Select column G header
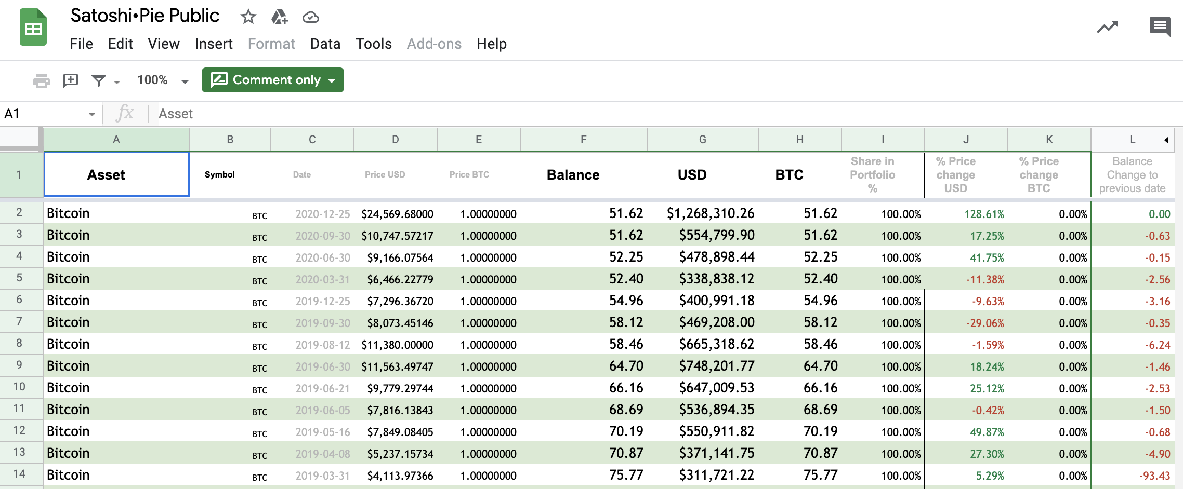 click(702, 139)
